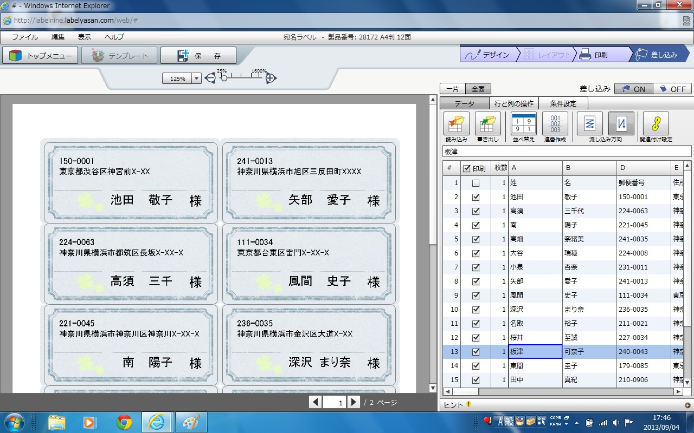Select the horizontal Z-pattern flow direction
Image resolution: width=694 pixels, height=433 pixels.
tap(589, 124)
